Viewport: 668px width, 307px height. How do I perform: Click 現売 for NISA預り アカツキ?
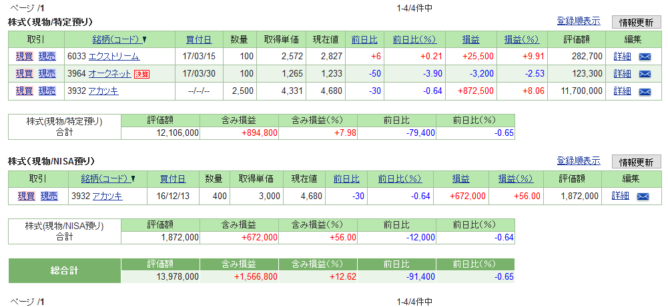coord(49,196)
